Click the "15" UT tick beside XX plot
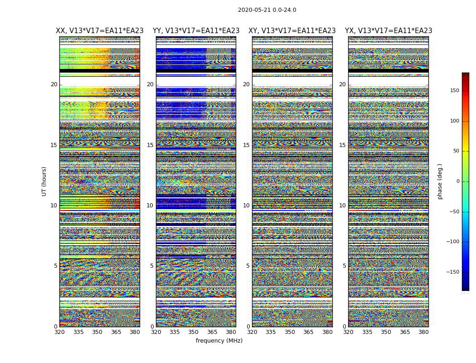 point(54,145)
